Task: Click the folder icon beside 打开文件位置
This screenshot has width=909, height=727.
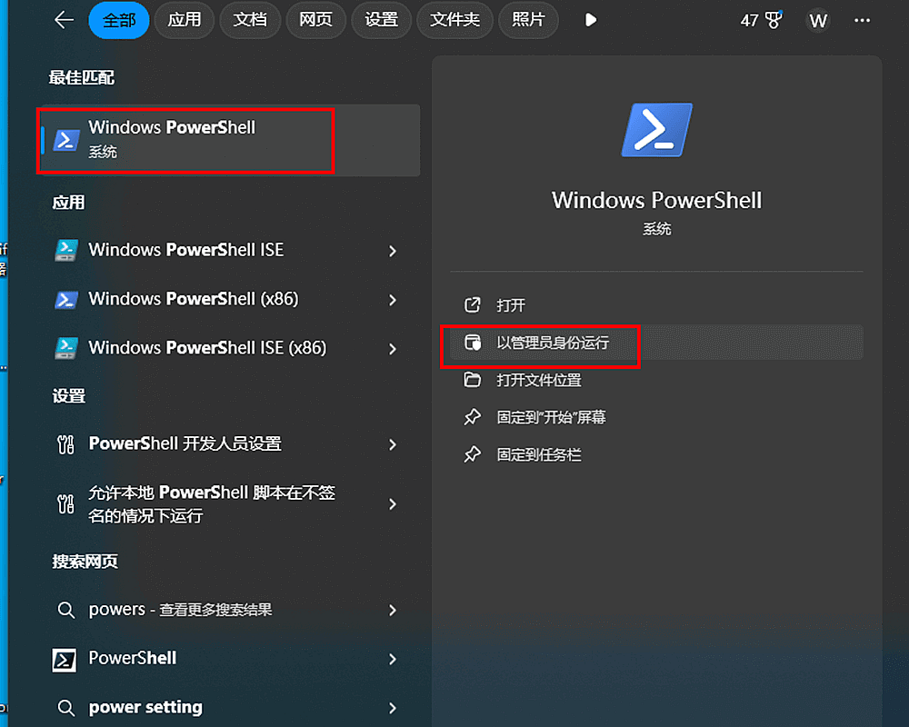Action: [x=472, y=380]
